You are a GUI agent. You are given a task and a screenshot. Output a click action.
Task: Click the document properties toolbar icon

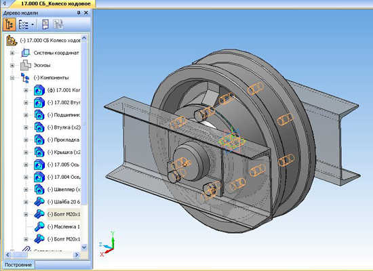[45, 24]
